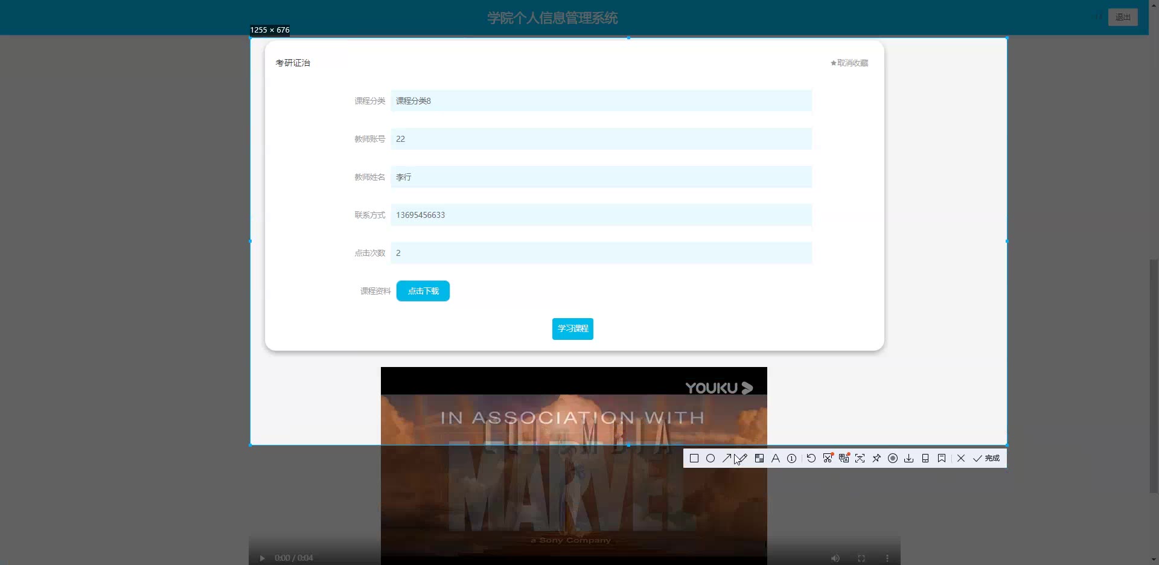Screen dimensions: 1159x565
Task: Select the rectangle annotation tool
Action: (694, 458)
